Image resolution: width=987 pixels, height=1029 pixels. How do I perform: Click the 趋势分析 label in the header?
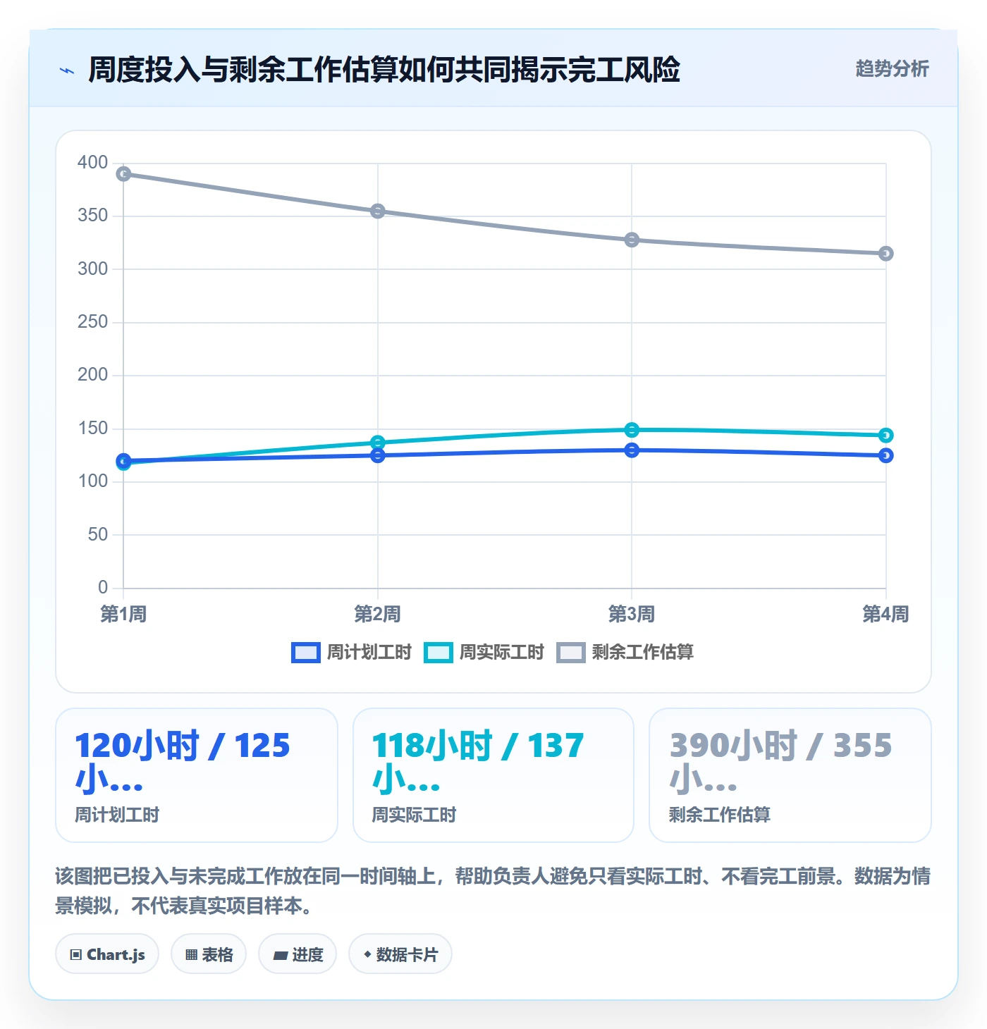[892, 69]
